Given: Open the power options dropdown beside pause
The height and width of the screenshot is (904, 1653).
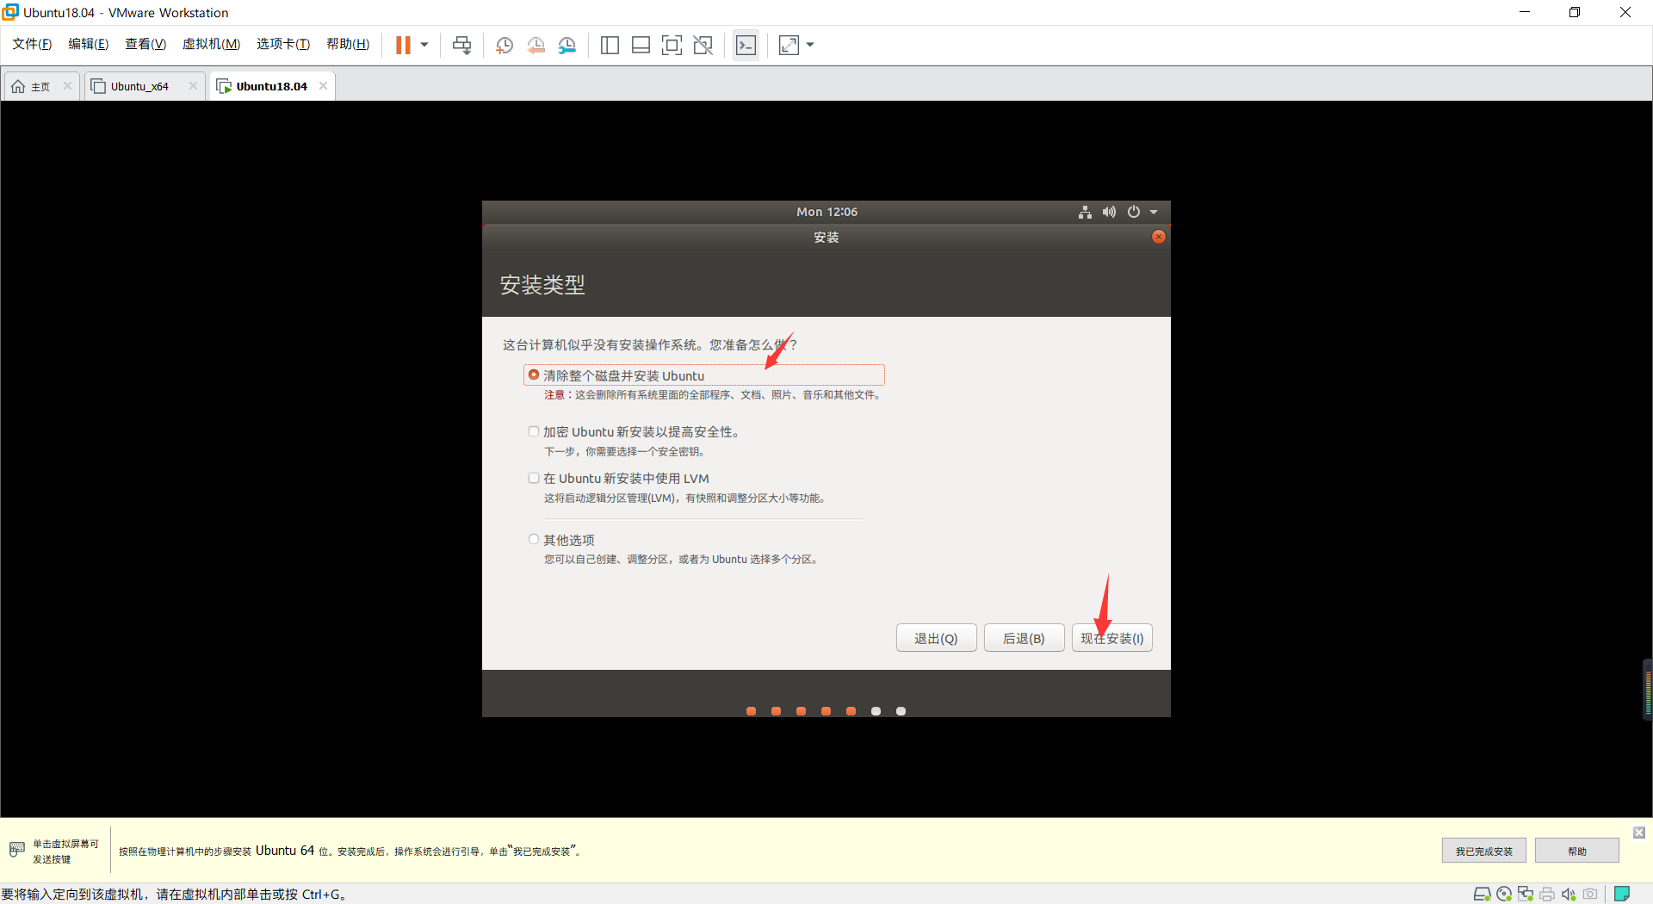Looking at the screenshot, I should point(424,45).
